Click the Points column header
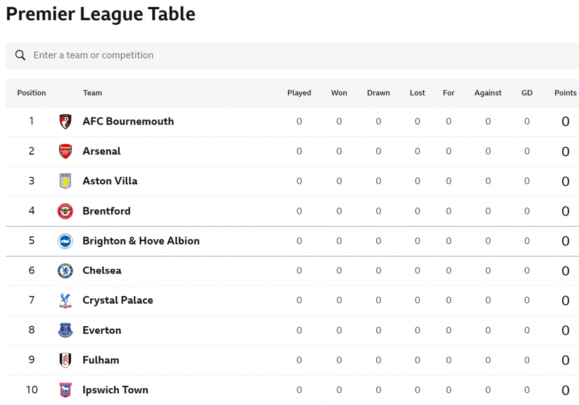The image size is (579, 405). tap(565, 93)
